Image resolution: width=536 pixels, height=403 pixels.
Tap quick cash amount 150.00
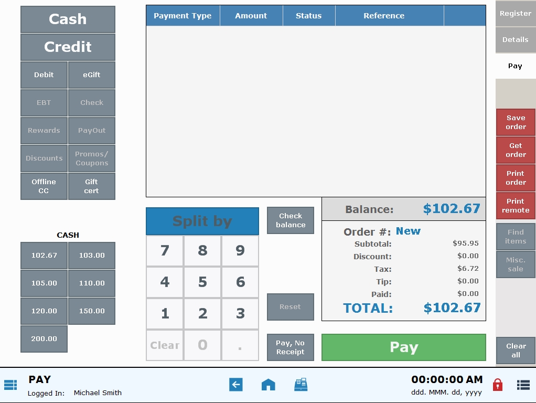(x=92, y=311)
